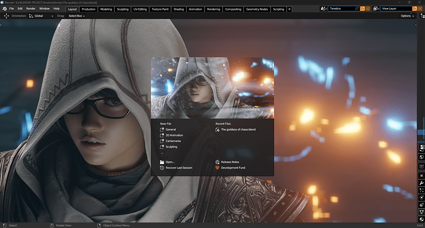425x228 pixels.
Task: Remove the View Layer with X icon
Action: coord(420,9)
